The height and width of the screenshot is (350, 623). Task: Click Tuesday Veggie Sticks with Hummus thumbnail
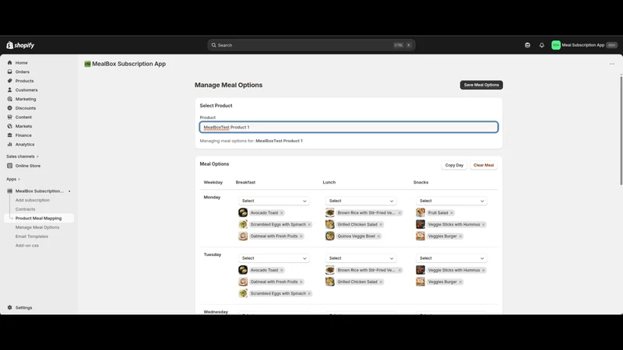click(421, 270)
